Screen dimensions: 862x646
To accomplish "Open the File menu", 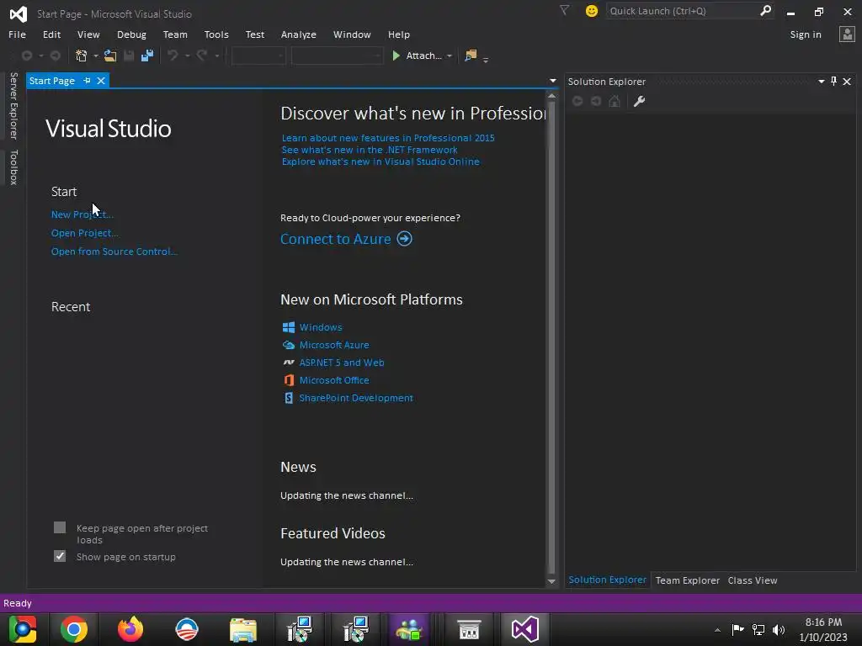I will click(17, 34).
